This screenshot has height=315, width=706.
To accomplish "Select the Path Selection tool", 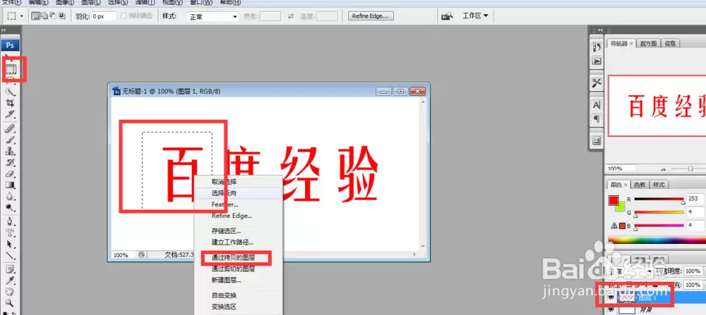I will click(x=11, y=245).
